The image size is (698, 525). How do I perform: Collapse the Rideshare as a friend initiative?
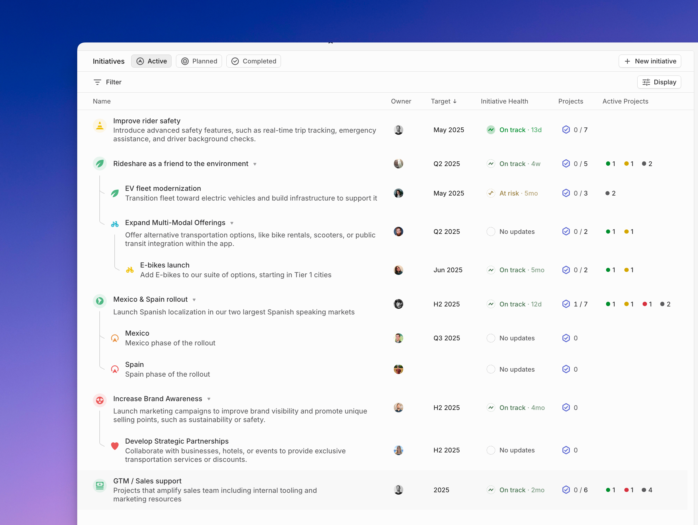(x=255, y=164)
